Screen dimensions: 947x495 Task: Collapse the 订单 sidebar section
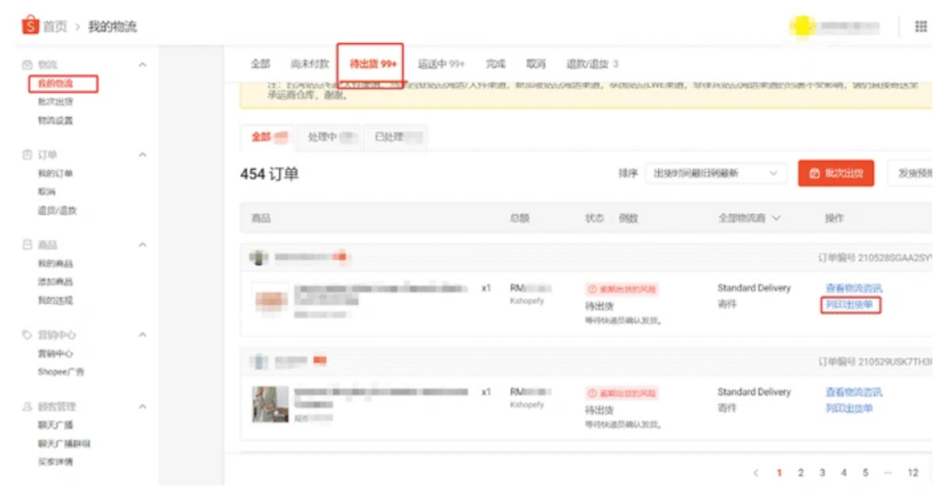click(142, 155)
